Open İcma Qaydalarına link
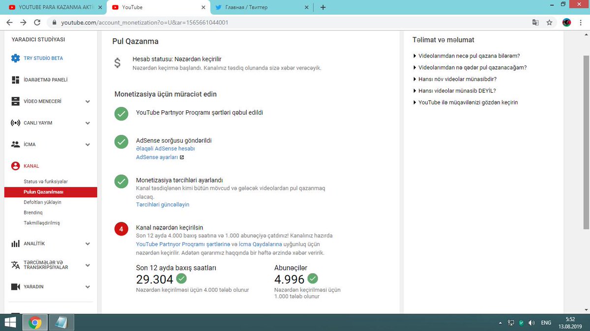 [x=260, y=244]
